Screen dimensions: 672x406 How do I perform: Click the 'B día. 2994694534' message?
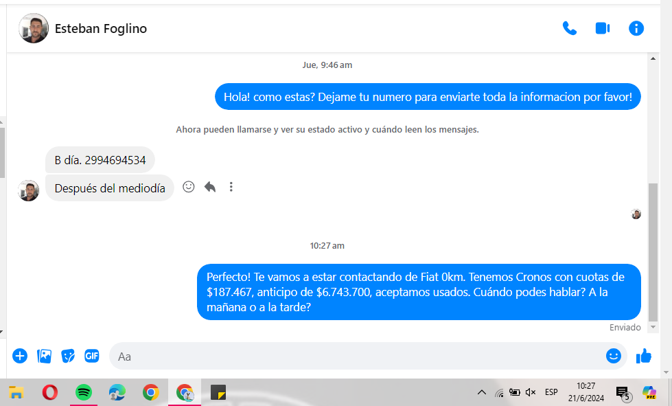pos(100,160)
